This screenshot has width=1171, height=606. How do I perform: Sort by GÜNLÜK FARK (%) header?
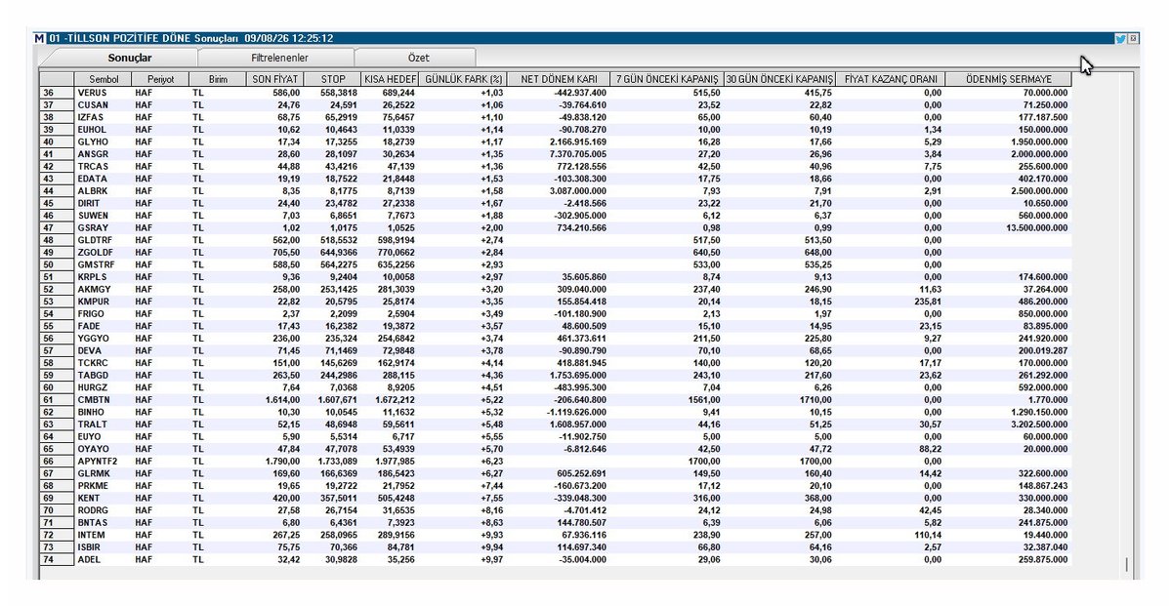(464, 79)
